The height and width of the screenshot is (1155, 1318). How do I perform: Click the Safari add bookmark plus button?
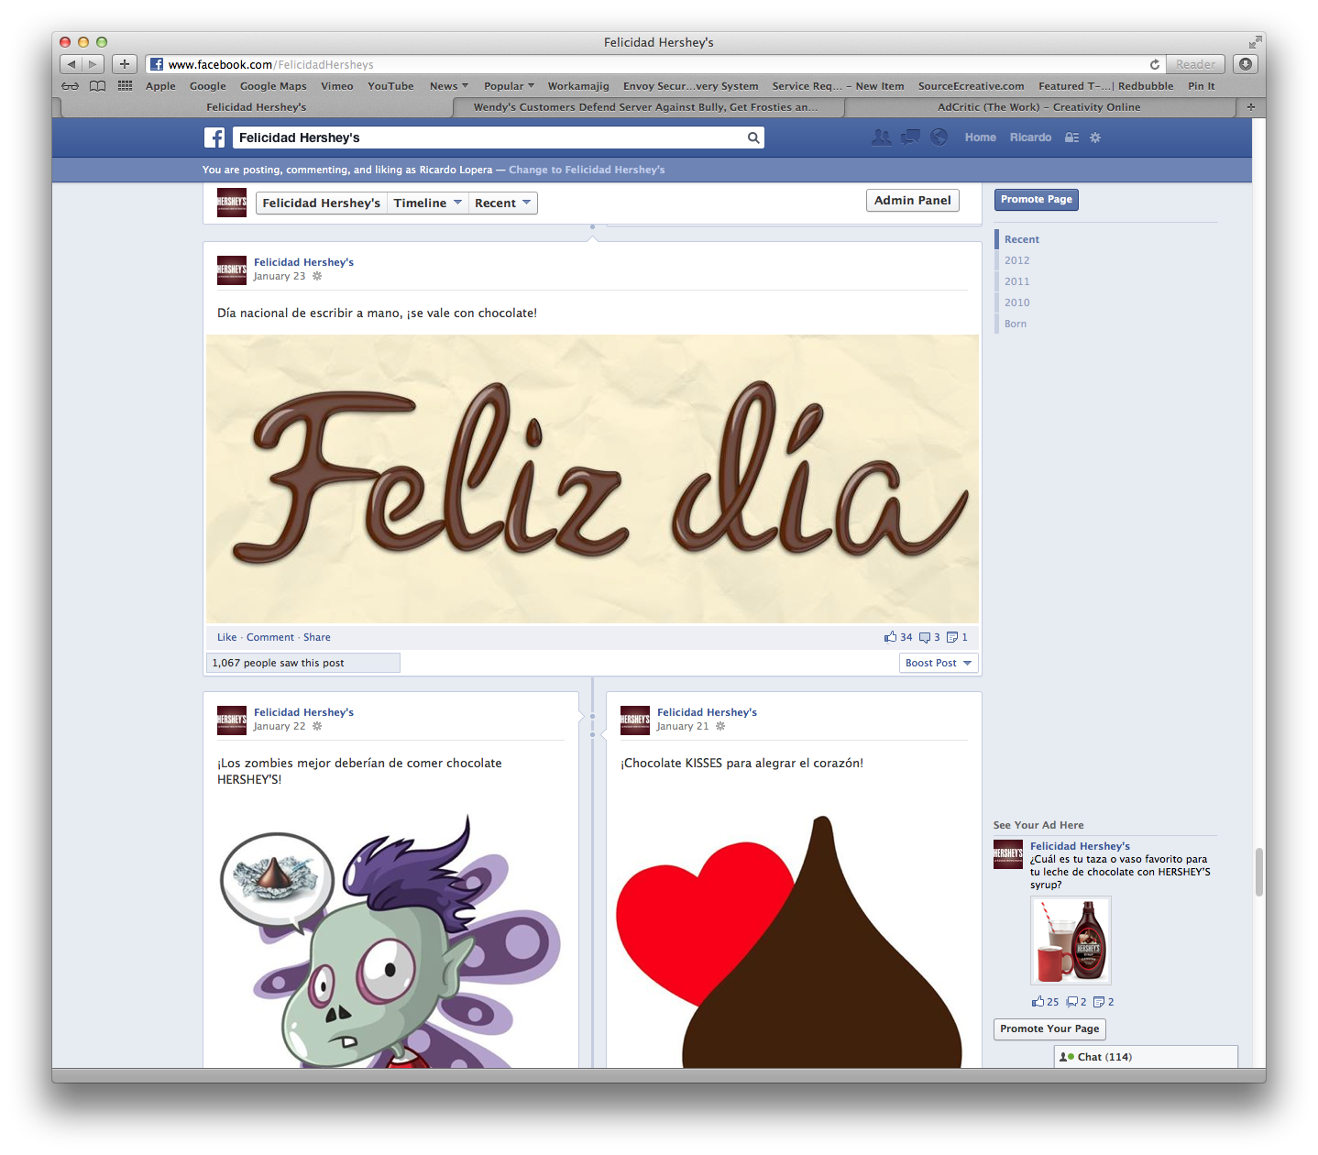(125, 64)
